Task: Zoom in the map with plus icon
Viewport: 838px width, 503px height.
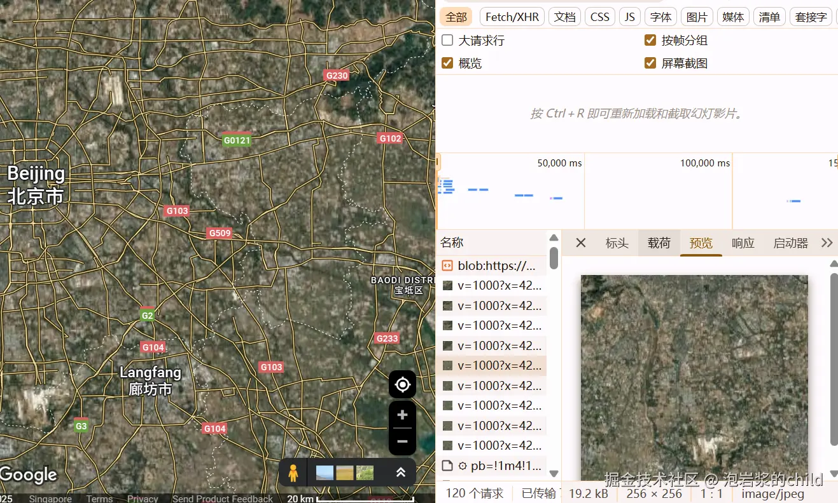Action: (402, 415)
